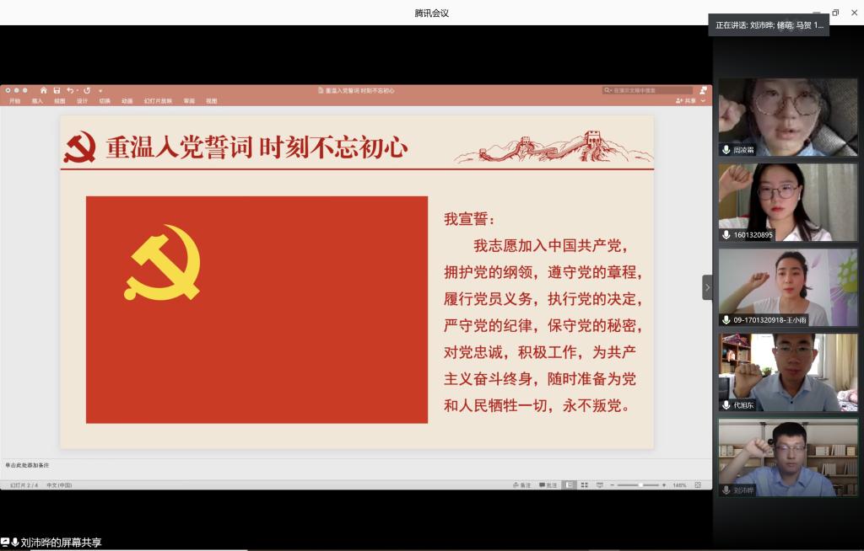The image size is (864, 551).
Task: Click the 146% zoom percentage
Action: (679, 485)
